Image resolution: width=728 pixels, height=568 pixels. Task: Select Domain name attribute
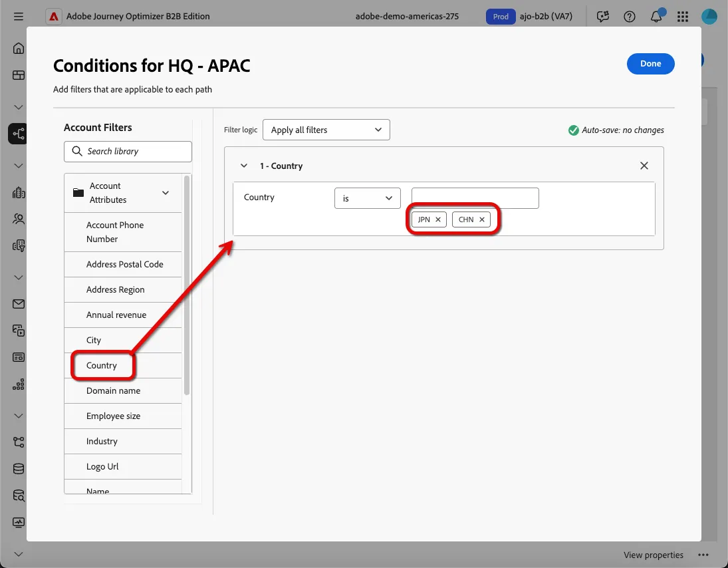coord(122,391)
